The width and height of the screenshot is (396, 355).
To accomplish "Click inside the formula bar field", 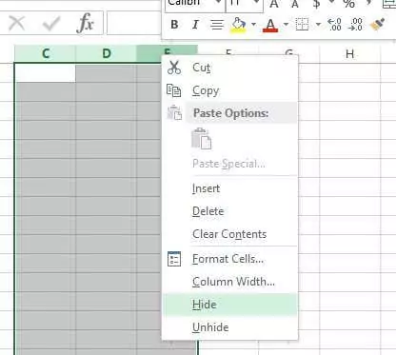I will 133,23.
